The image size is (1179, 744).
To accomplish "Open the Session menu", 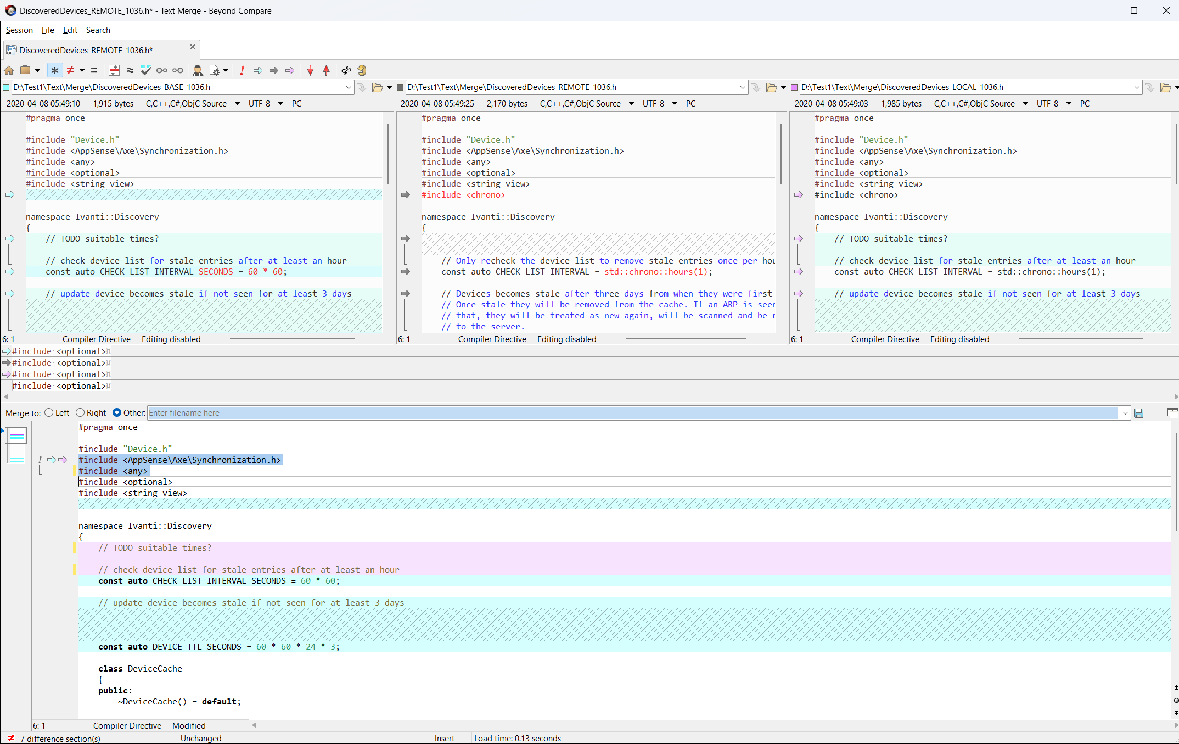I will point(19,30).
